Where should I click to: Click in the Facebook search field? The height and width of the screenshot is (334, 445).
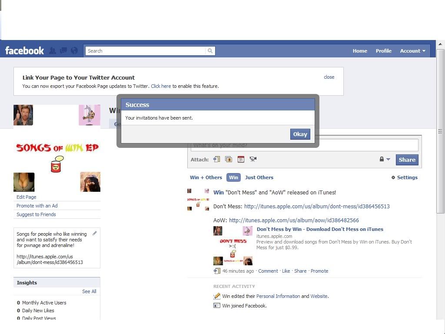(146, 51)
